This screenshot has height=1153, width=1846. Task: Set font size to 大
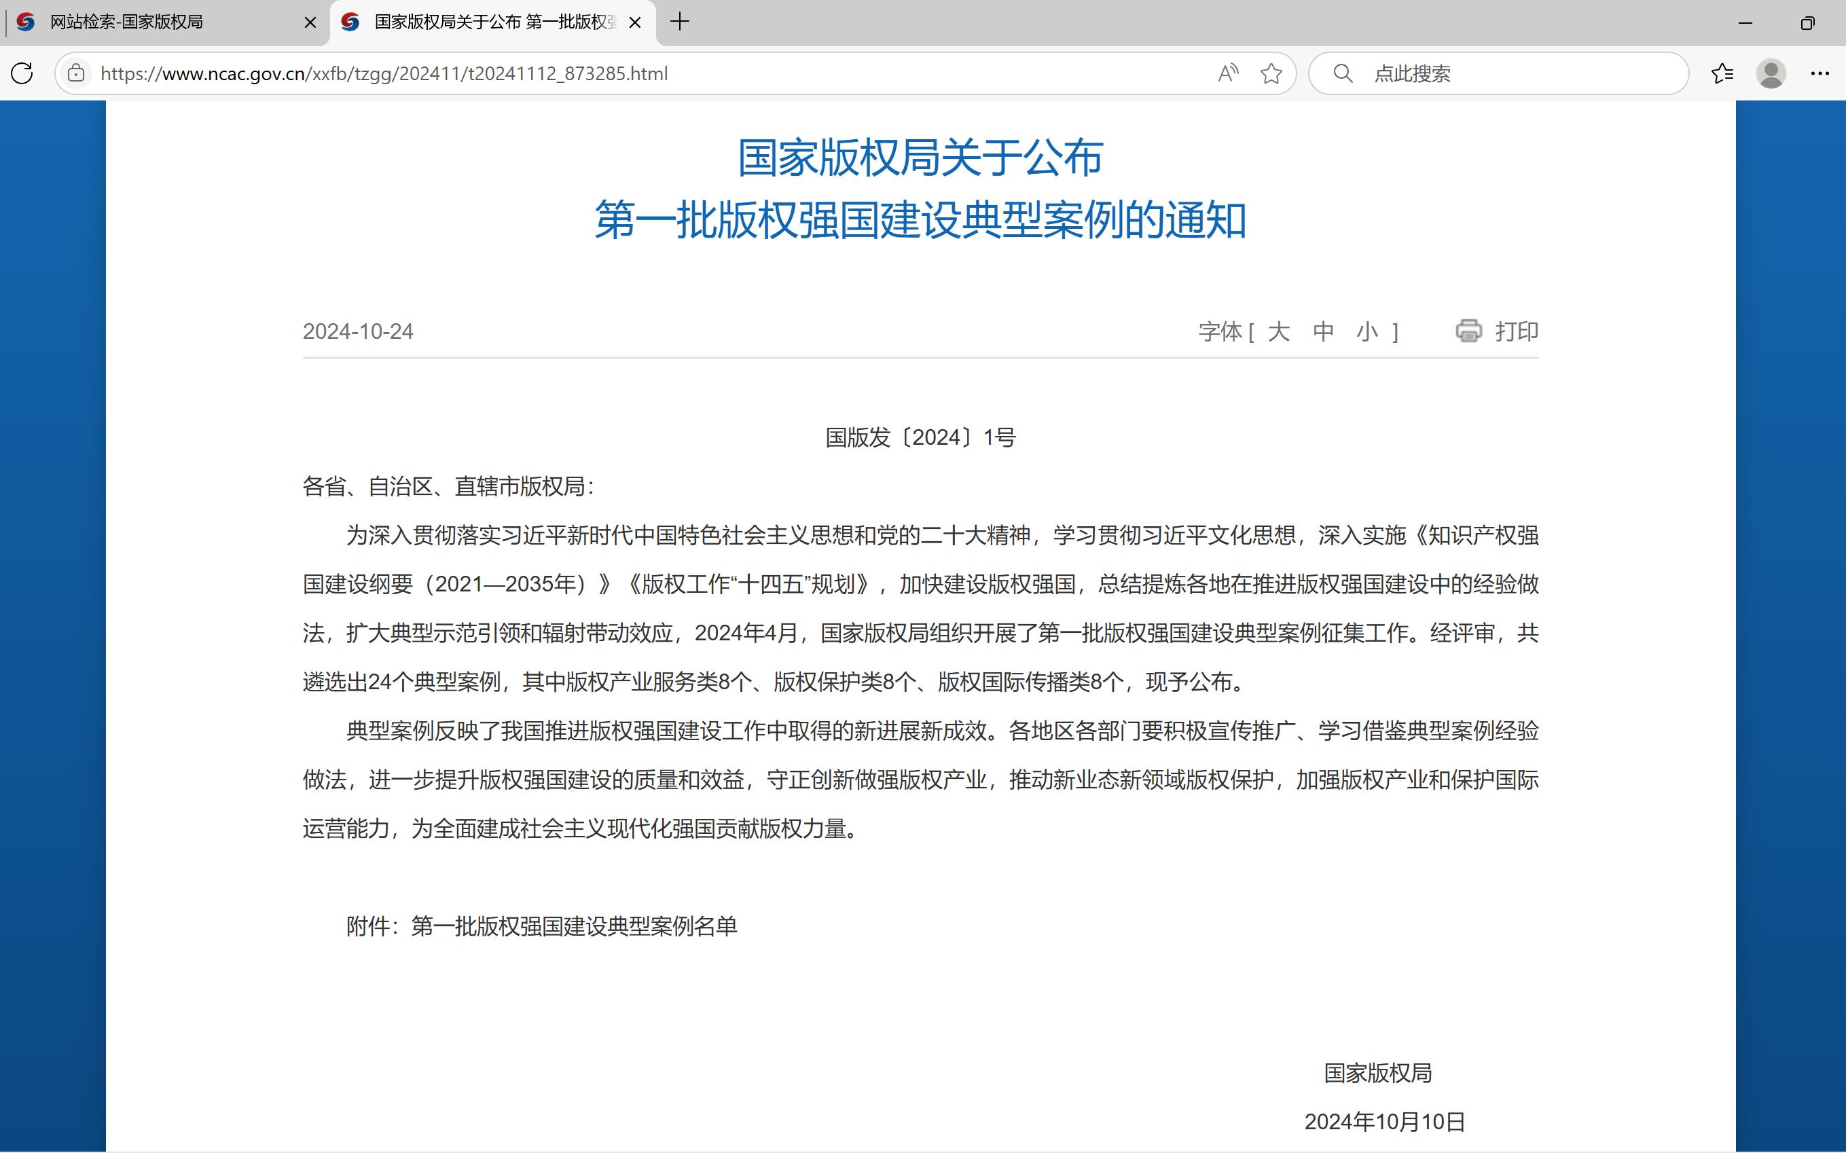1279,332
